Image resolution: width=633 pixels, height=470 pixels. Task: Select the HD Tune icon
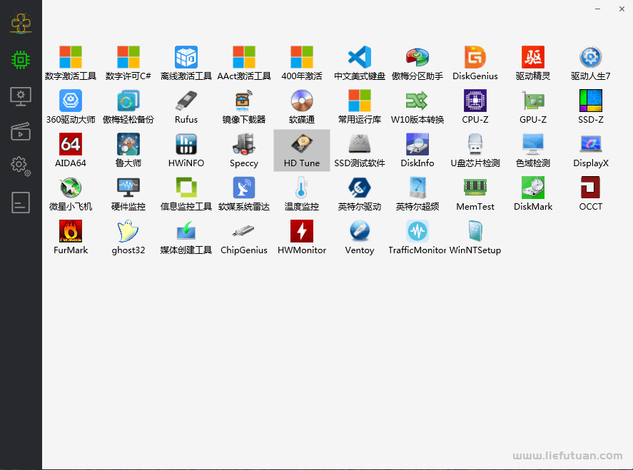pyautogui.click(x=302, y=150)
